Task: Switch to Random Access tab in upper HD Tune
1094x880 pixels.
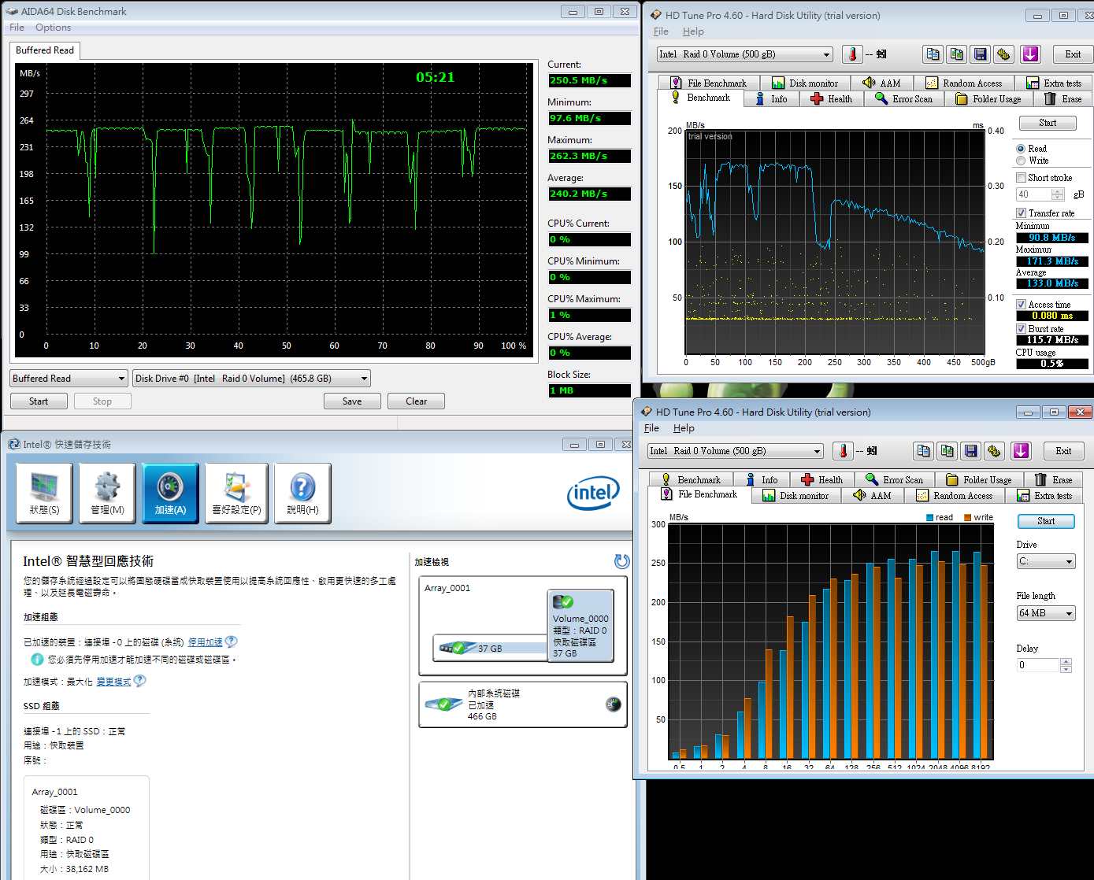Action: pyautogui.click(x=963, y=83)
